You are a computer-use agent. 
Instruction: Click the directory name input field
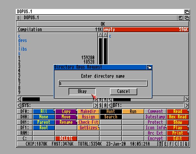click(x=103, y=83)
